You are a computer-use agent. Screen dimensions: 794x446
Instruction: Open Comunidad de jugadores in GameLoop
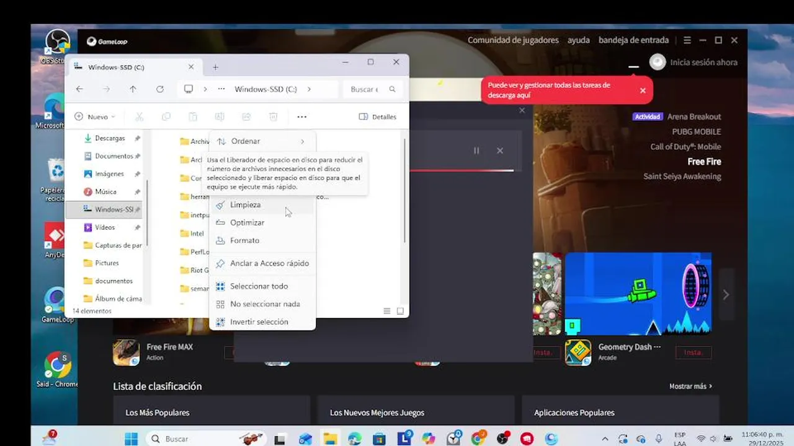click(513, 40)
